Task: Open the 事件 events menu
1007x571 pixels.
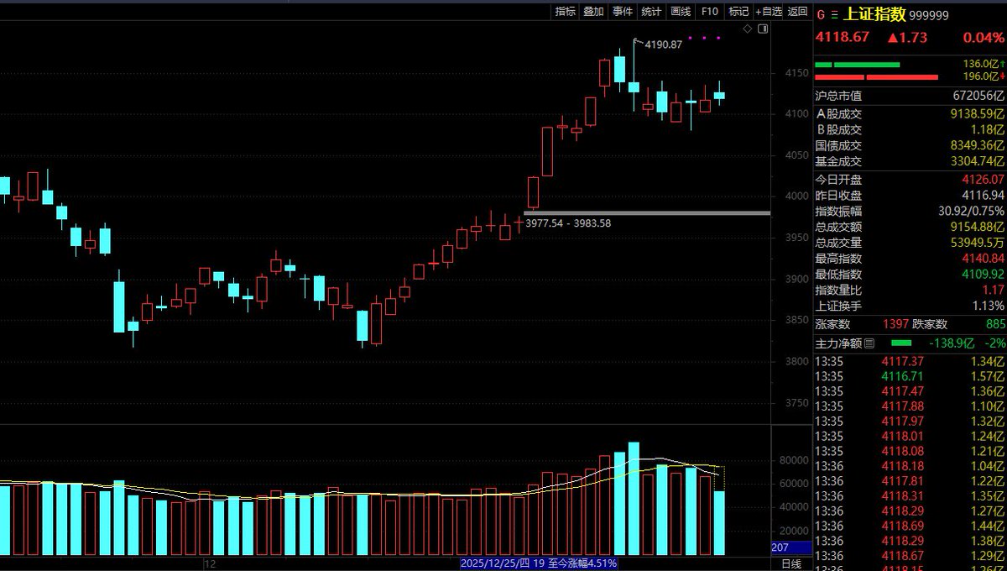Action: click(622, 11)
